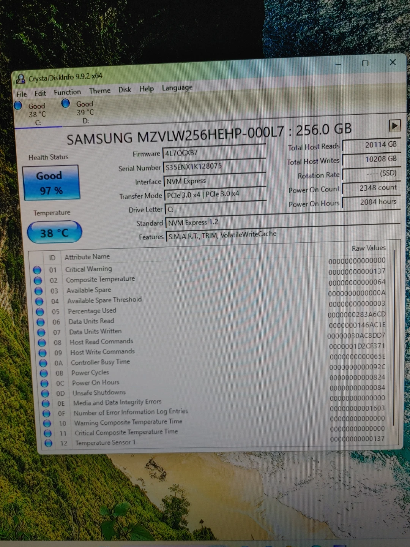Open the Theme menu

[100, 91]
